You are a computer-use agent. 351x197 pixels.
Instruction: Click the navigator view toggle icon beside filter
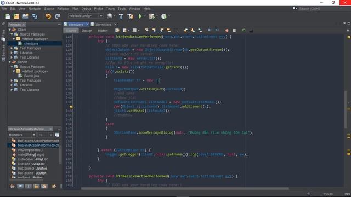[57, 135]
